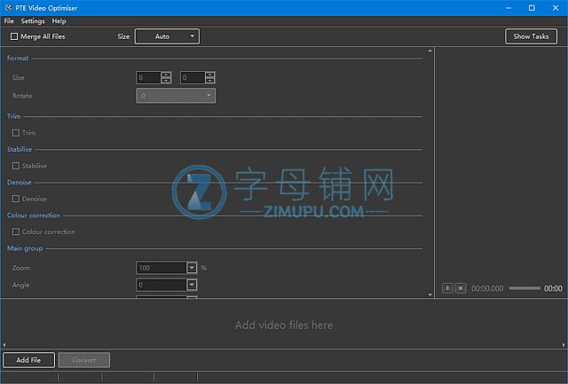The height and width of the screenshot is (384, 568).
Task: Click the file list scroll-right arrow
Action: pos(564,345)
